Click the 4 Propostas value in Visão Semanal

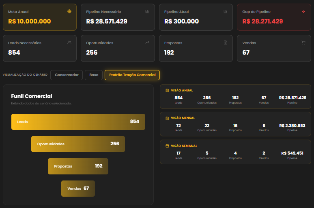(235, 153)
